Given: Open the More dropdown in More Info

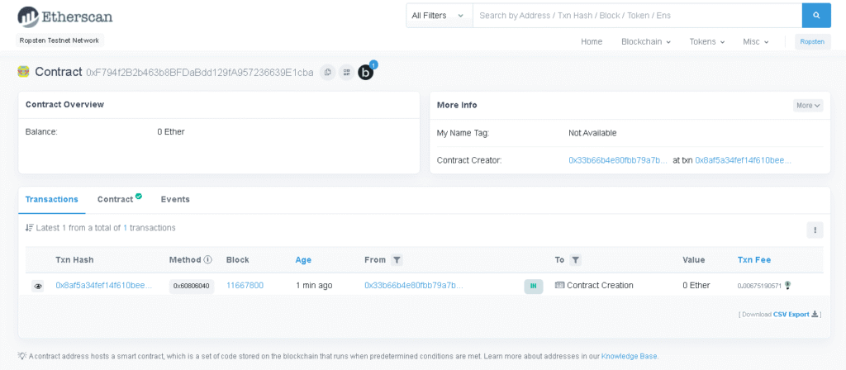Looking at the screenshot, I should click(807, 106).
